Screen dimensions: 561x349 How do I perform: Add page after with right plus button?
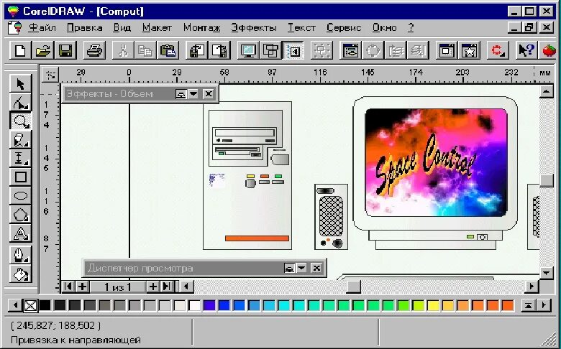tap(152, 286)
